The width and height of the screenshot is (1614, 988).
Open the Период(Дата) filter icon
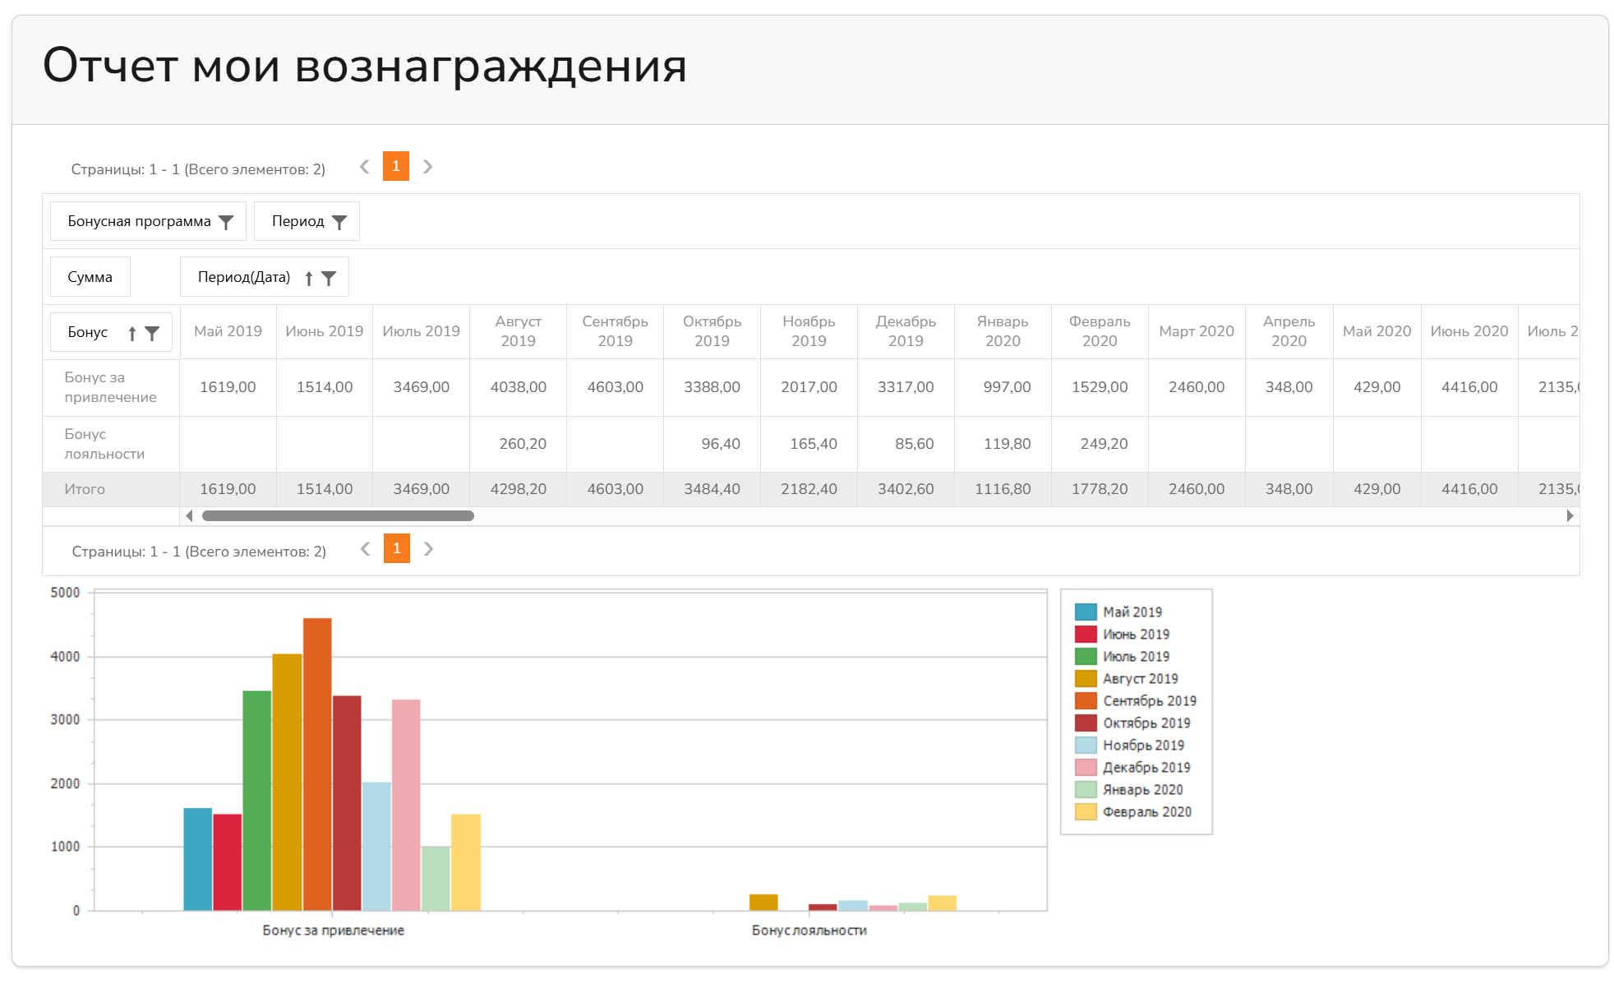[330, 277]
